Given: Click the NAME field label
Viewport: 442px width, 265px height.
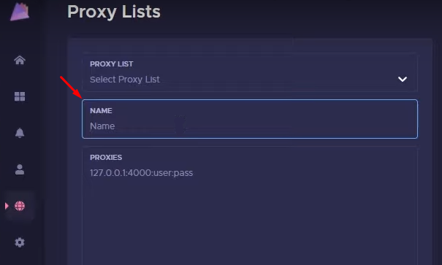Looking at the screenshot, I should (101, 111).
